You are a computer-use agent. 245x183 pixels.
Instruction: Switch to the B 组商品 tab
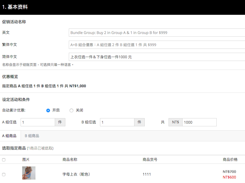click(x=32, y=136)
